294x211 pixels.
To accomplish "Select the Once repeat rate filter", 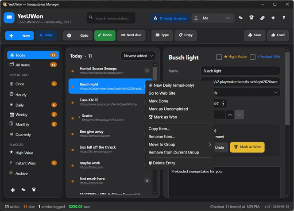I will [x=33, y=84].
